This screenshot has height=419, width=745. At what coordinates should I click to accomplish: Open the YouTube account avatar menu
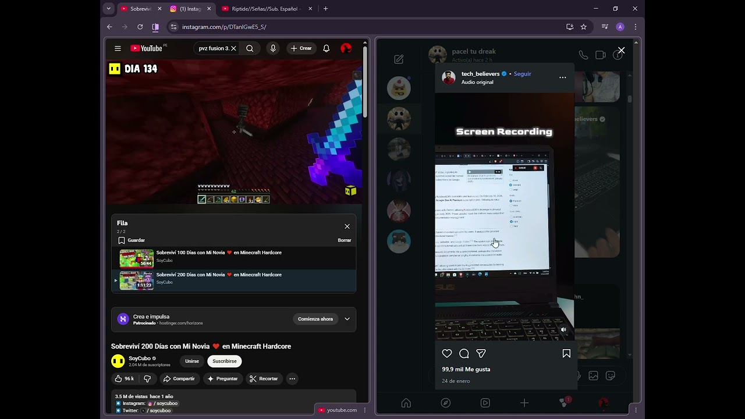(346, 48)
